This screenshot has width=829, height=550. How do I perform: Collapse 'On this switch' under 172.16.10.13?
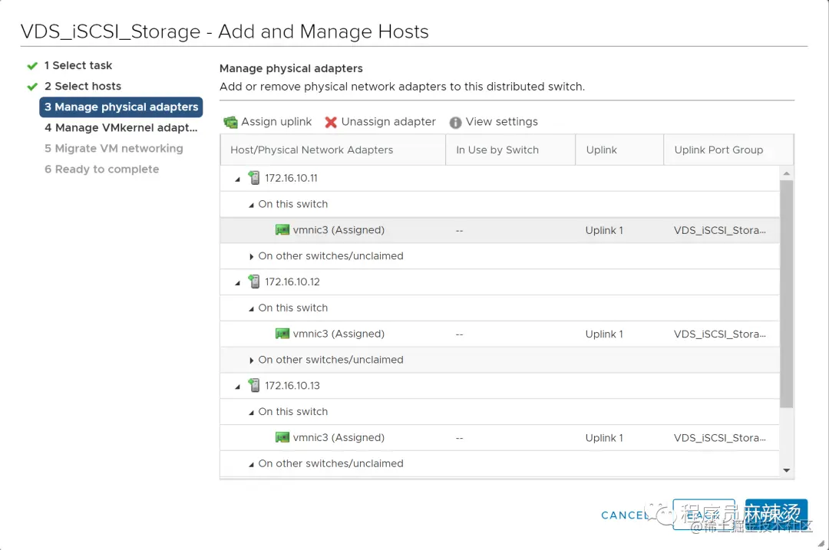[251, 413]
